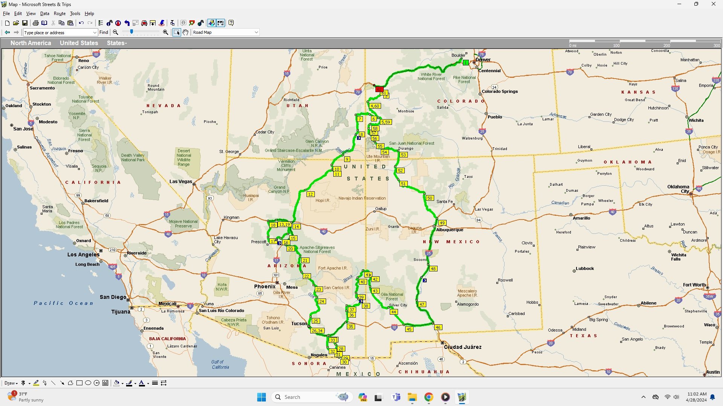Show hidden system tray icons
723x406 pixels.
(643, 397)
